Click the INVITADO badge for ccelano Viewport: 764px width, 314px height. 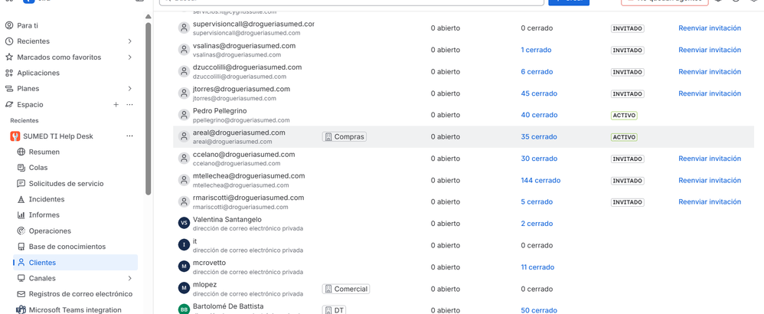pyautogui.click(x=628, y=159)
